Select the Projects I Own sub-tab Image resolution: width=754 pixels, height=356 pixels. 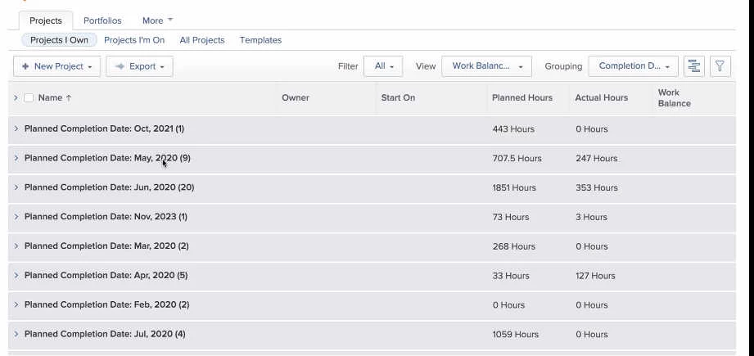(x=59, y=40)
